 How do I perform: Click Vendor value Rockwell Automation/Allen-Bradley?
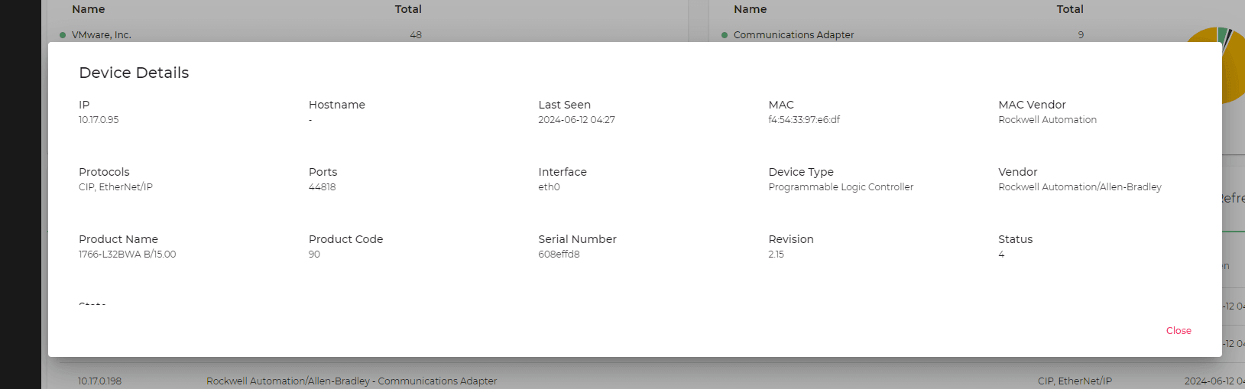[x=1079, y=187]
